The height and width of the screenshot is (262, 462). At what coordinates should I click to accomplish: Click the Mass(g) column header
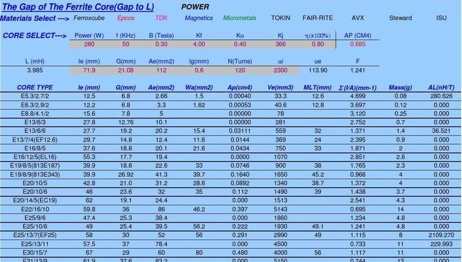pyautogui.click(x=400, y=87)
